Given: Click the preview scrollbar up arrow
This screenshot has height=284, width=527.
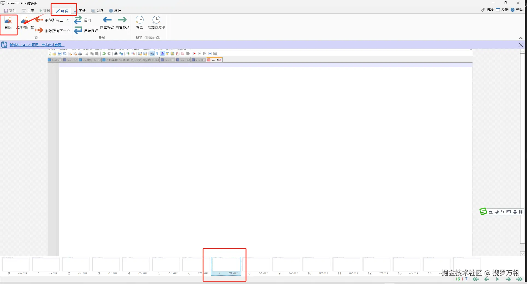Looking at the screenshot, I should point(522,51).
